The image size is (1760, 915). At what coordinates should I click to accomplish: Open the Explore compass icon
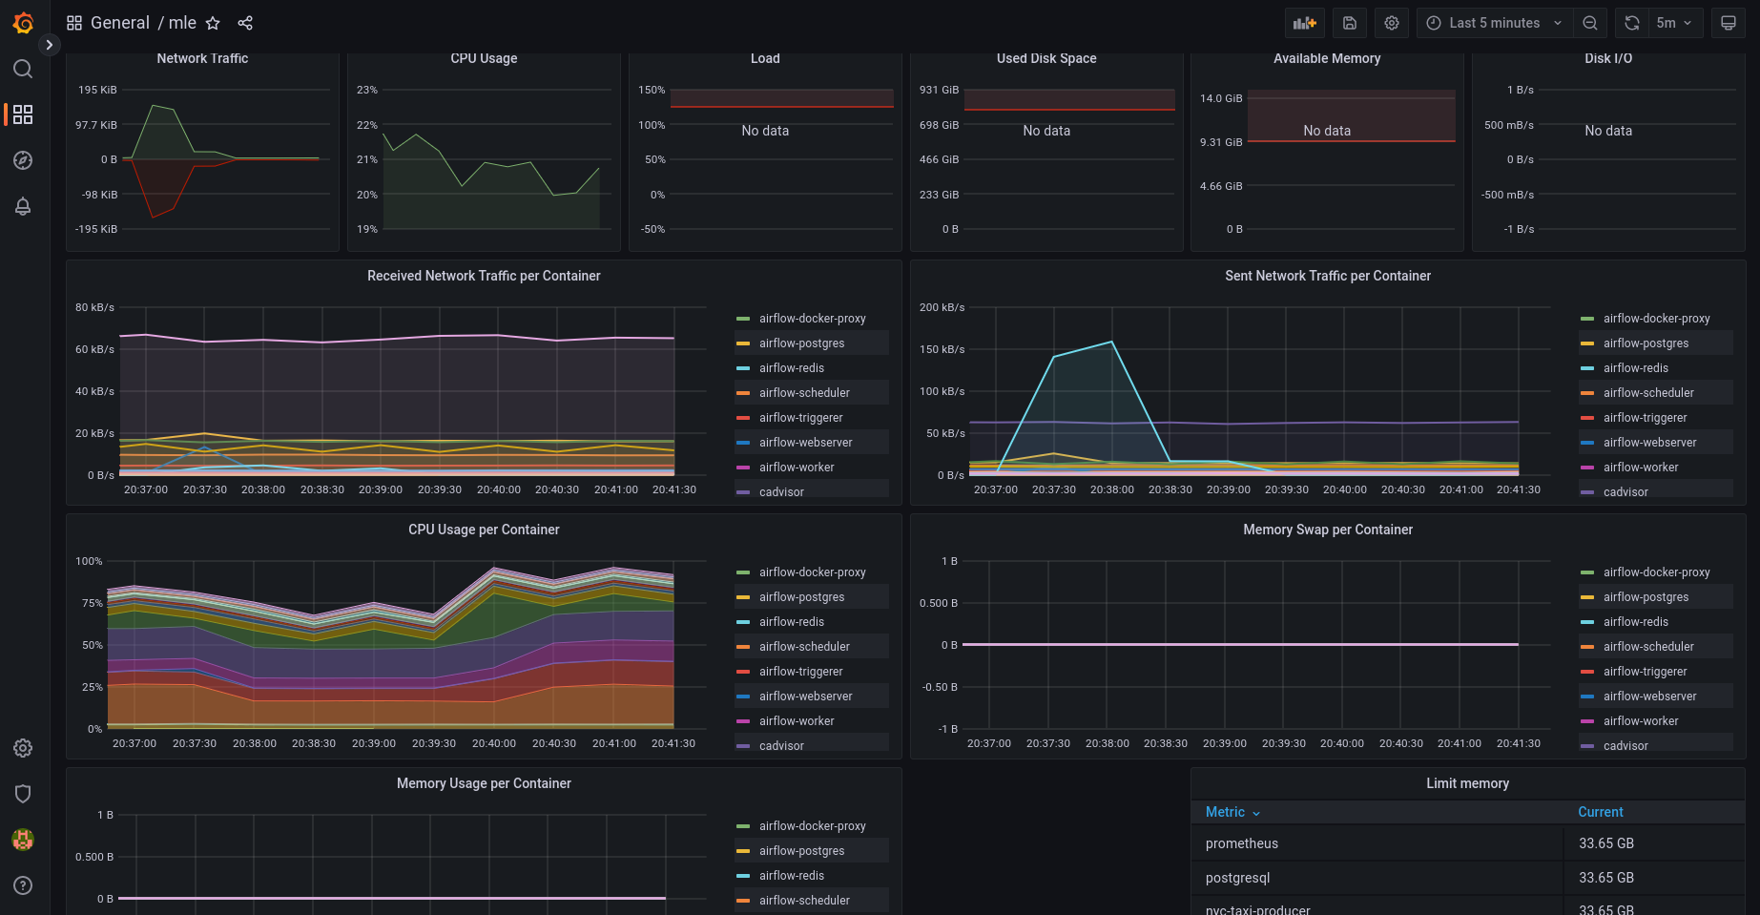(23, 160)
